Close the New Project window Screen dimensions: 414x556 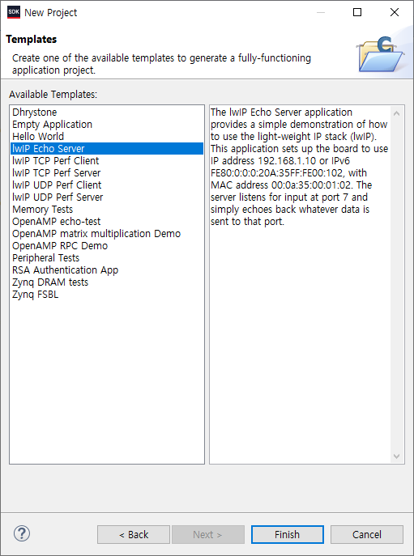point(394,12)
